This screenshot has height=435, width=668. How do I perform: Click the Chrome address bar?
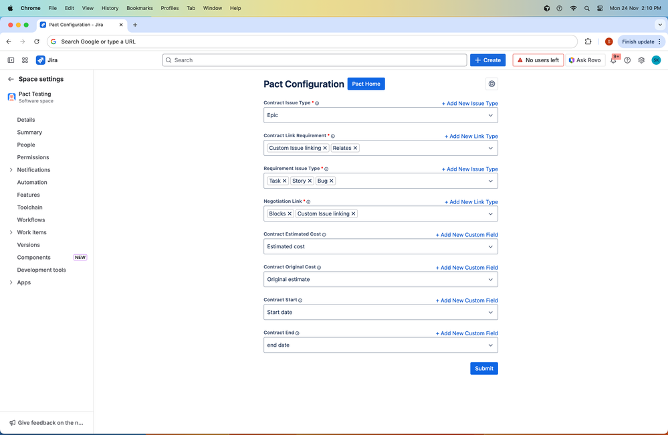point(312,41)
